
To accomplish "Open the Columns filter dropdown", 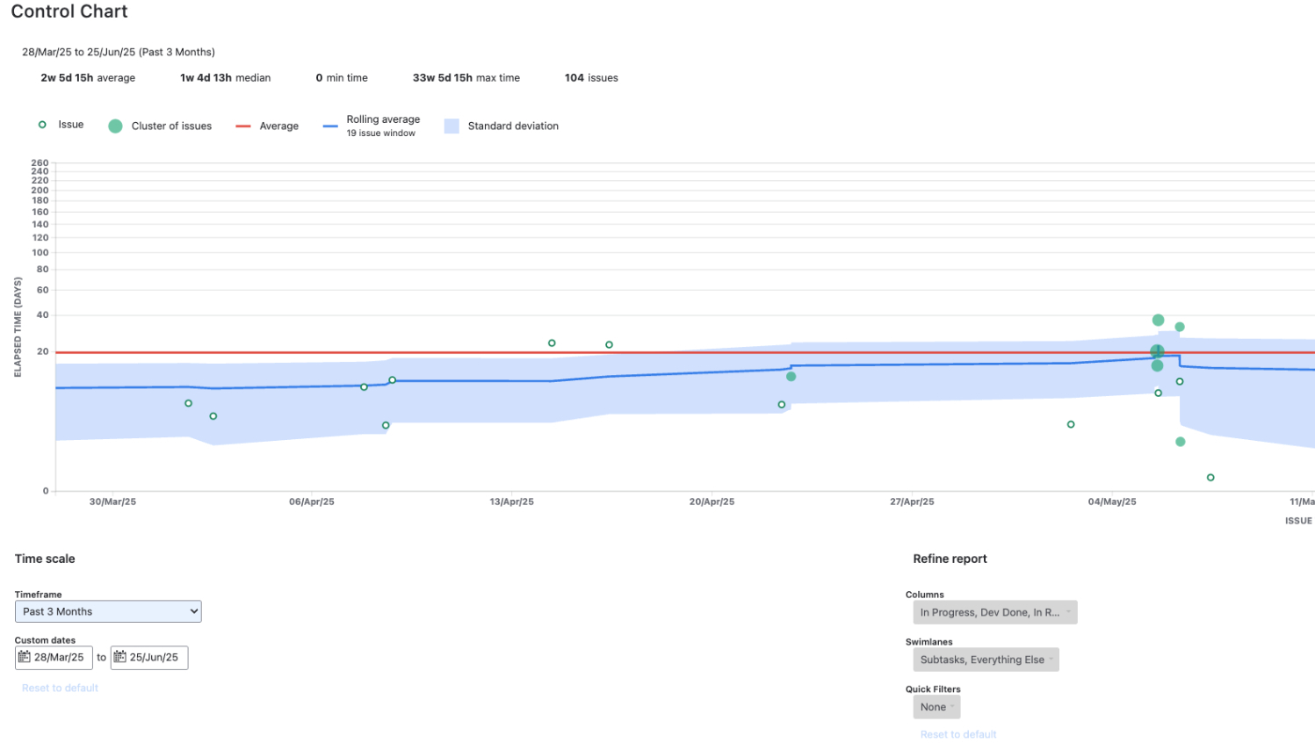I will pos(993,612).
